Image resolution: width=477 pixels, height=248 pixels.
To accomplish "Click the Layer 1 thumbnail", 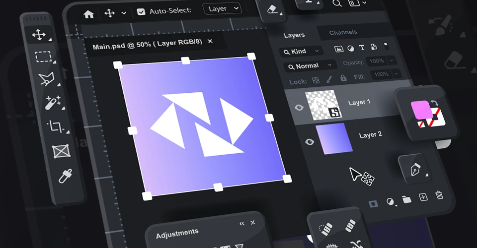I will [323, 105].
